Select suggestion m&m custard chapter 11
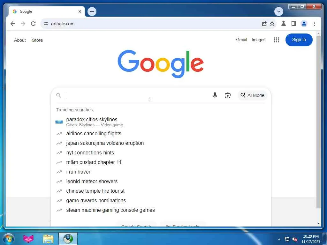 coord(161,162)
